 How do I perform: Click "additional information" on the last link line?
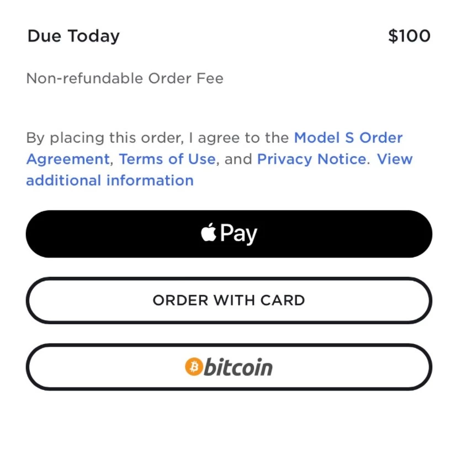click(110, 180)
